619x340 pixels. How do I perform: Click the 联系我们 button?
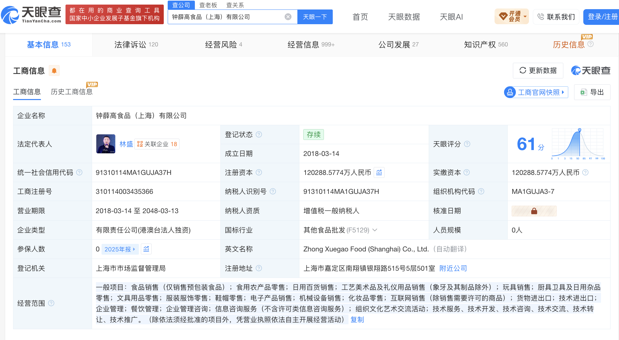[x=556, y=17]
